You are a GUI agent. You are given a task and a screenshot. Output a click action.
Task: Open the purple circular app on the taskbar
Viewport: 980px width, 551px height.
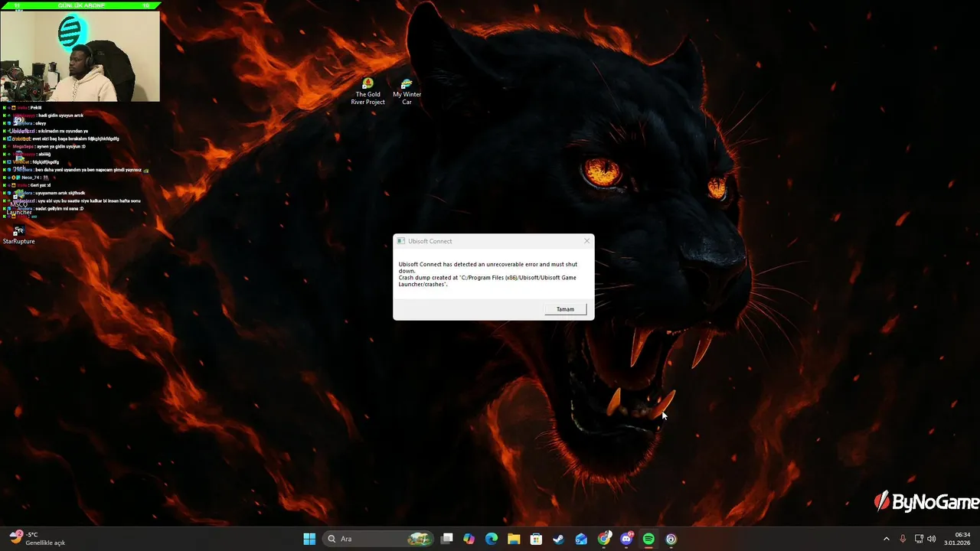pyautogui.click(x=671, y=539)
